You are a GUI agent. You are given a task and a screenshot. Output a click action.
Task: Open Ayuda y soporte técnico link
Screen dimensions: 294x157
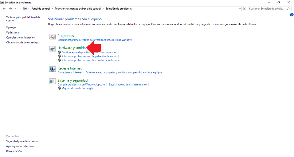tap(20, 146)
